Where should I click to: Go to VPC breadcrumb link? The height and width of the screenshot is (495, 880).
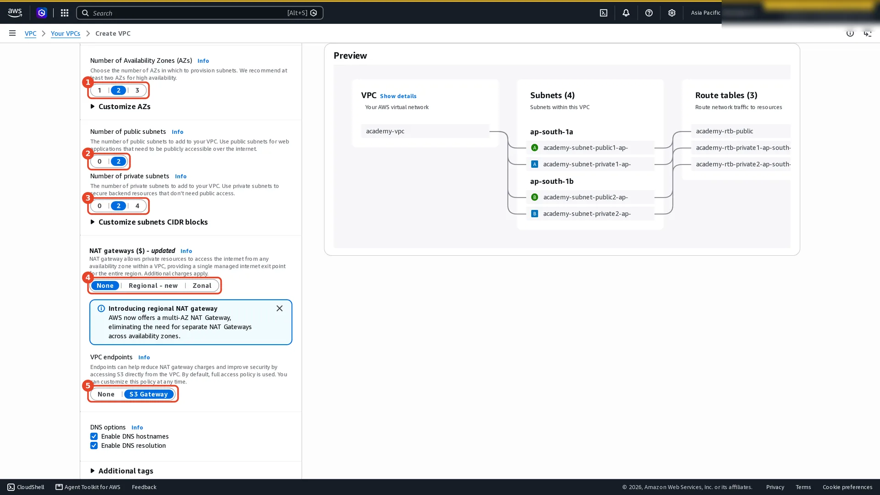coord(30,33)
